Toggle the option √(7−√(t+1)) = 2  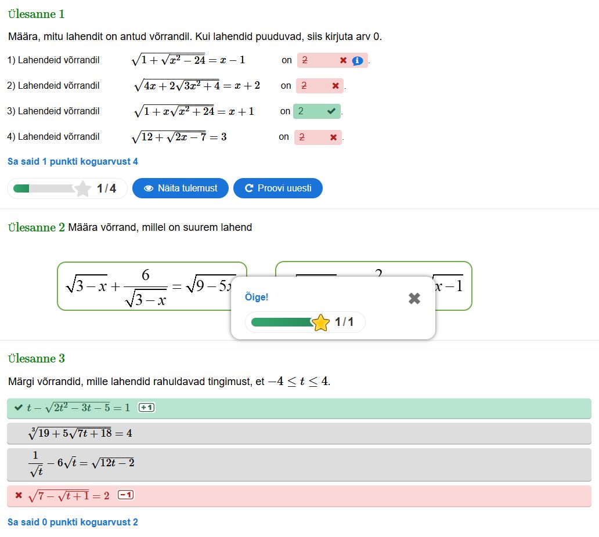pyautogui.click(x=299, y=496)
